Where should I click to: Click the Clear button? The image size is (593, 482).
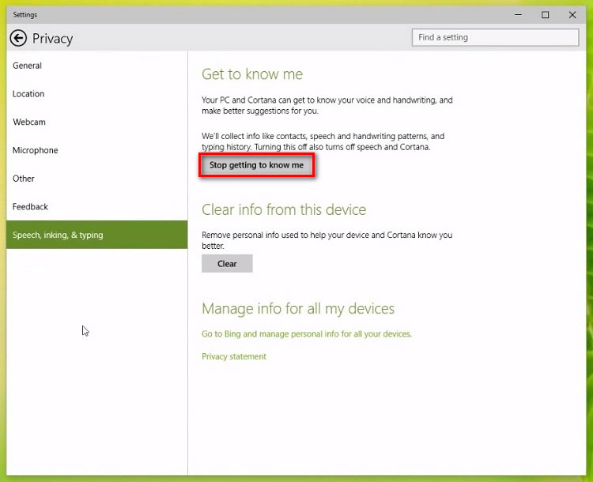(x=227, y=264)
